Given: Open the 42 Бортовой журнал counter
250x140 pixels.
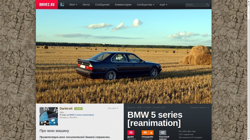Looking at the screenshot, I should (162, 132).
